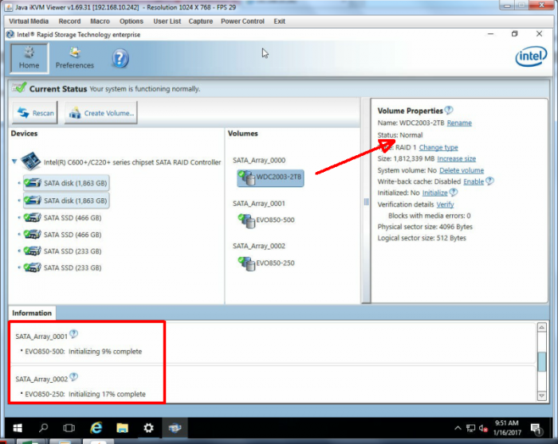
Task: Click the SATA_Array_0001 label in Volumes
Action: click(259, 204)
